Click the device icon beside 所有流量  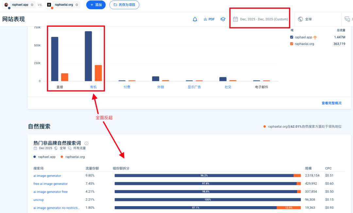70,148
